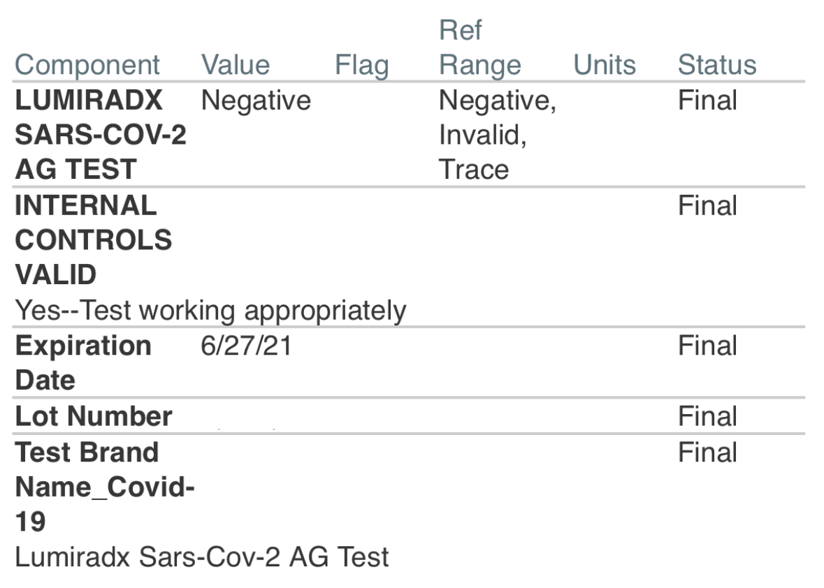Viewport: 824px width, 588px height.
Task: Select the Status column header
Action: pyautogui.click(x=716, y=65)
